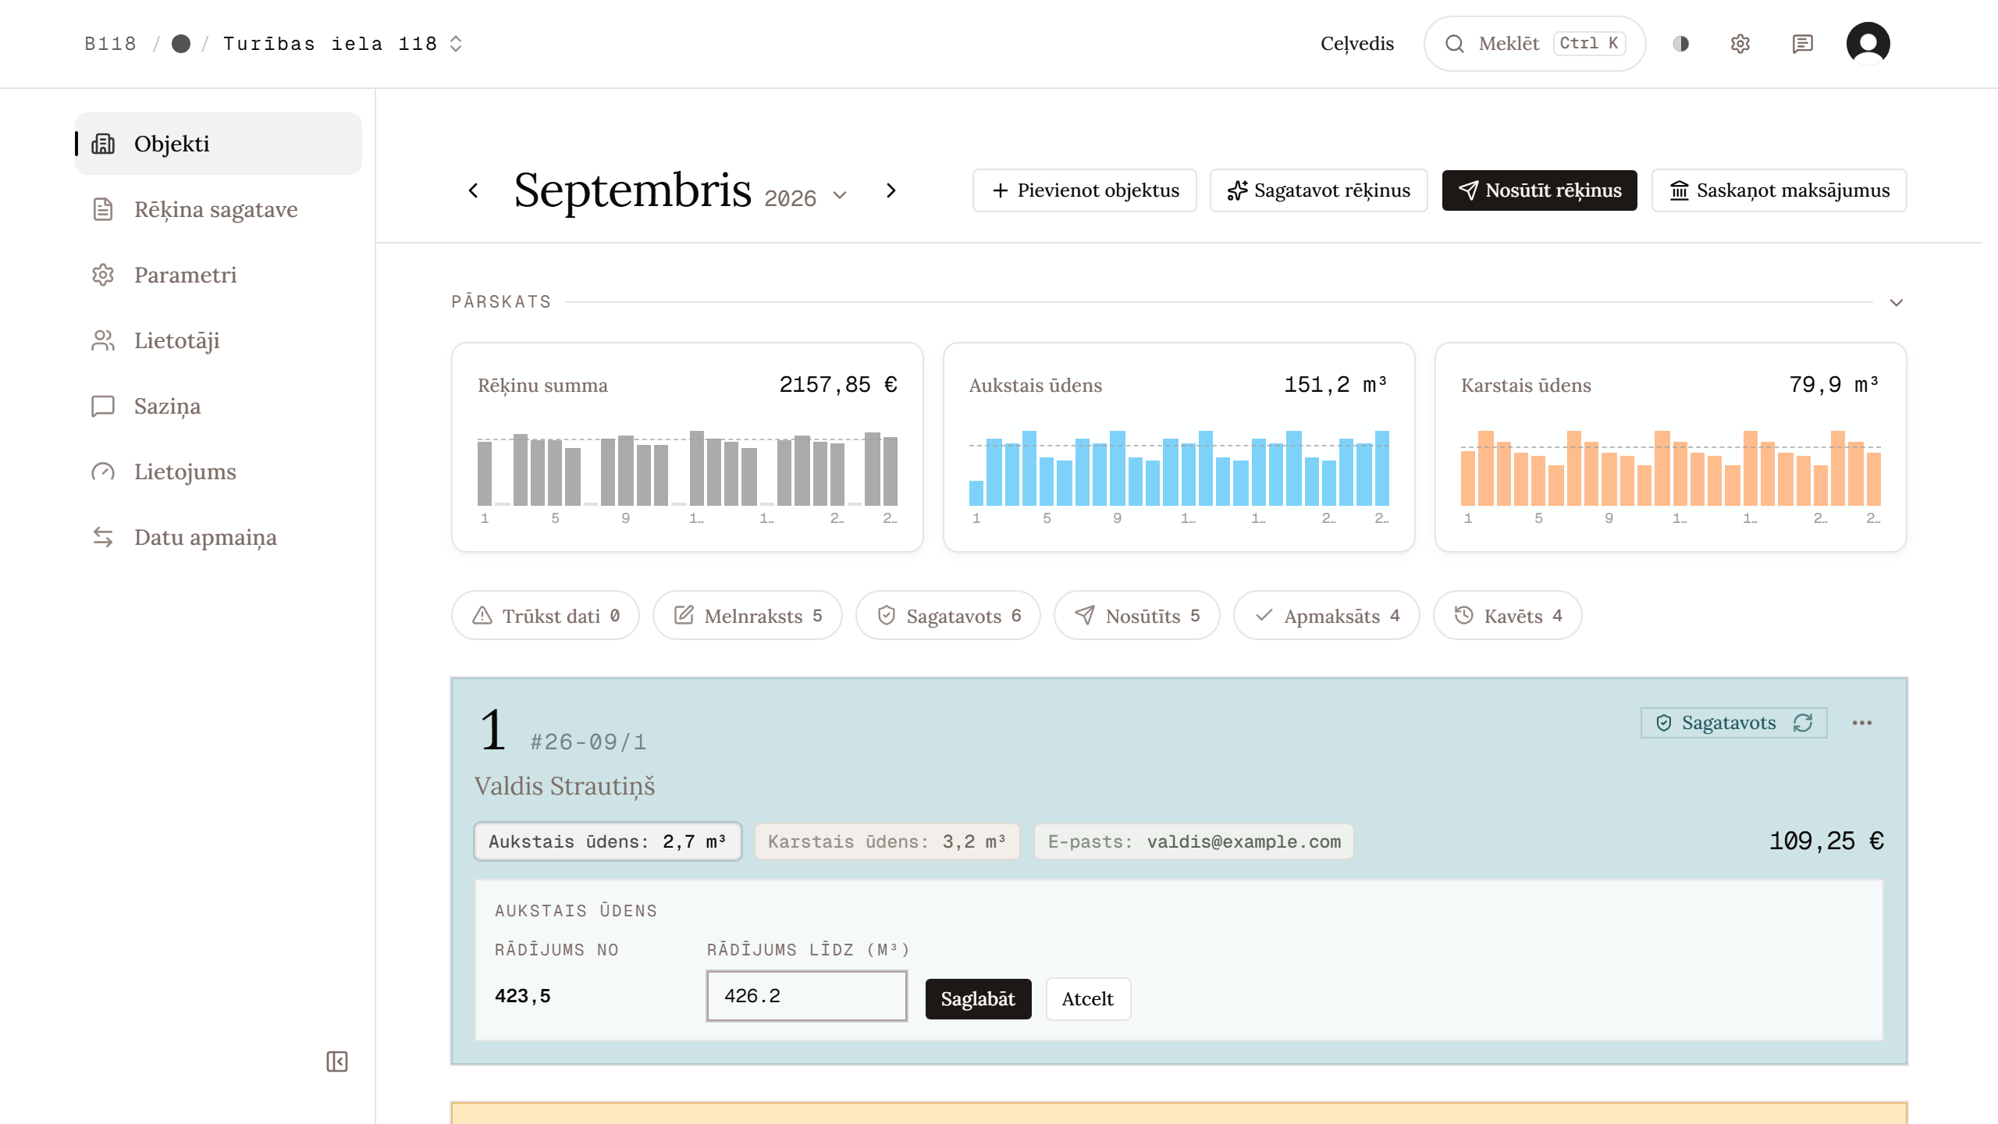Open Saziņa in the sidebar
This screenshot has height=1124, width=1998.
tap(219, 406)
